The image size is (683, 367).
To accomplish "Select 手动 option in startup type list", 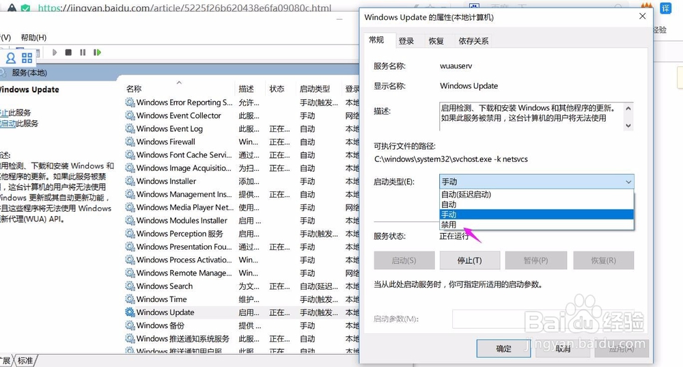I will click(536, 215).
